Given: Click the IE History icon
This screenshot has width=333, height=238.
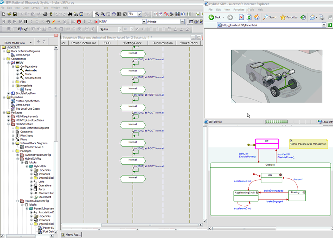Looking at the screenshot, I should (x=303, y=17).
